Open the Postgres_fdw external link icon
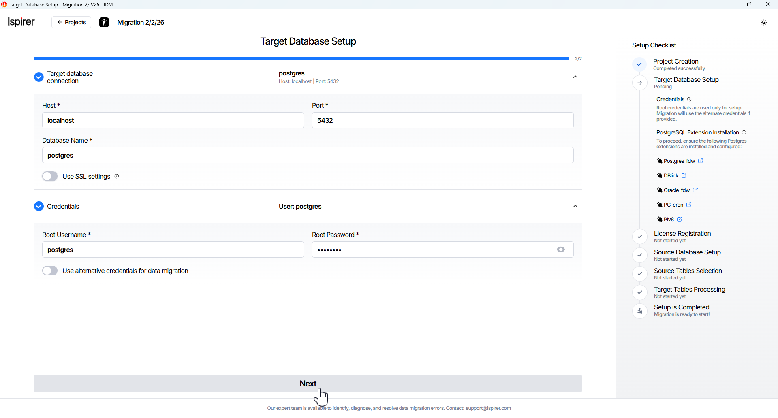Screen dimensions: 778x418 [701, 161]
